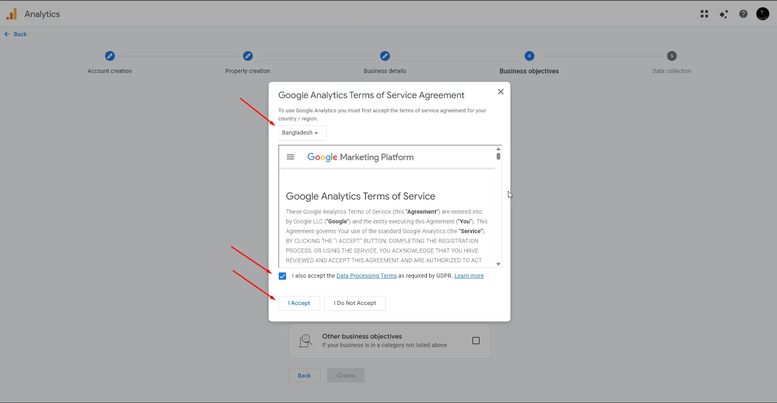Screen dimensions: 777x403
Task: Click the terms scrollbar thumb
Action: tap(498, 156)
